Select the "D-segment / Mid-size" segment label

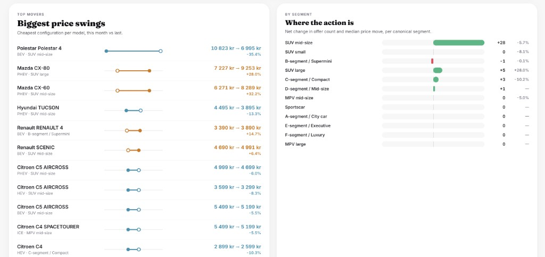pyautogui.click(x=307, y=89)
